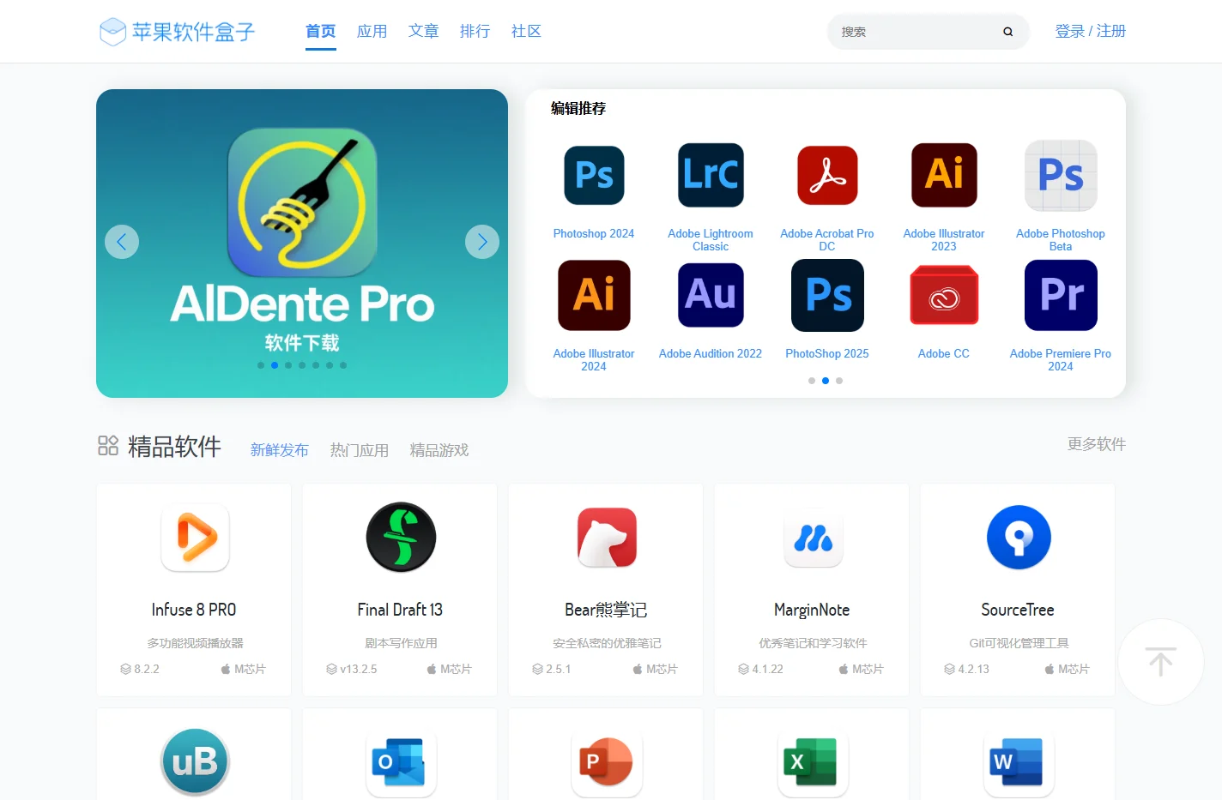This screenshot has width=1222, height=800.
Task: Open the 更多软件 link
Action: click(x=1097, y=444)
